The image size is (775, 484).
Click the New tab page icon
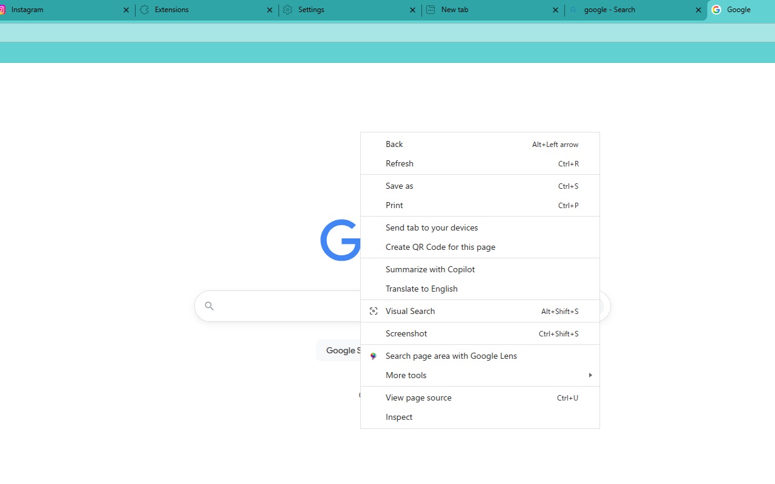(430, 10)
